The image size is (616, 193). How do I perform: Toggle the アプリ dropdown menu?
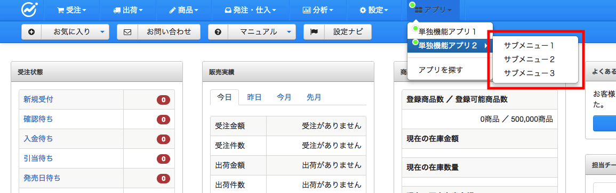[x=433, y=10]
